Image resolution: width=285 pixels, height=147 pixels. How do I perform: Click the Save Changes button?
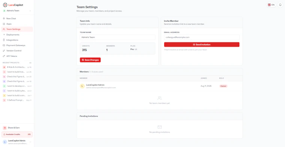click(x=90, y=60)
